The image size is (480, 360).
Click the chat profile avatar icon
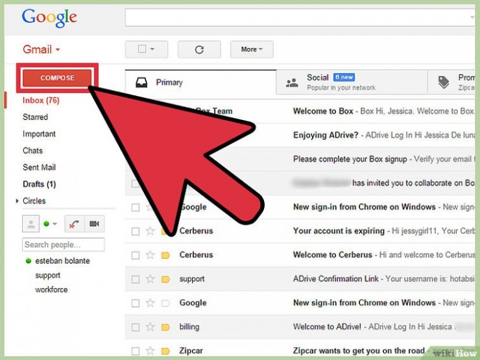(x=30, y=224)
